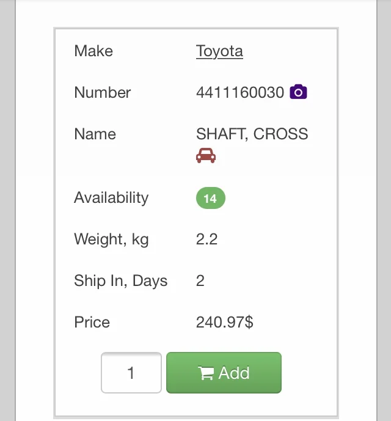This screenshot has width=391, height=421.
Task: Add the part to cart
Action: pos(224,373)
